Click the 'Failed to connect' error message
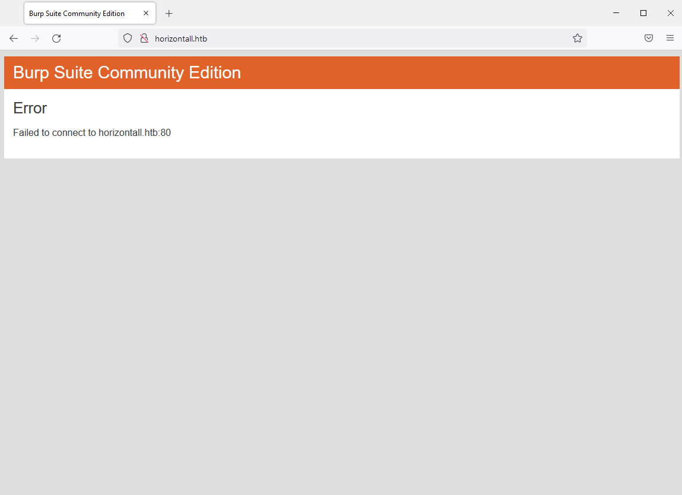682x495 pixels. (x=92, y=133)
